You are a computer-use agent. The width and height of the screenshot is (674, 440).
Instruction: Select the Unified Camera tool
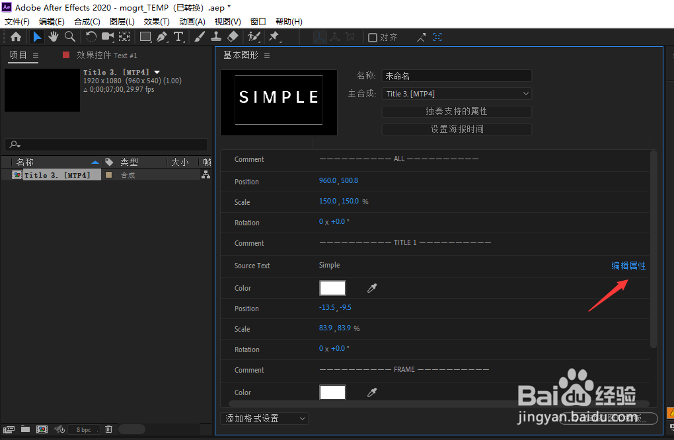point(108,37)
